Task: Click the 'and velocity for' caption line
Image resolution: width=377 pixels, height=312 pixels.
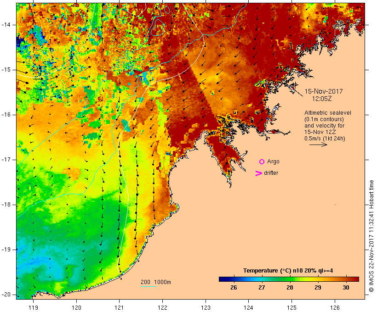Action: point(324,126)
